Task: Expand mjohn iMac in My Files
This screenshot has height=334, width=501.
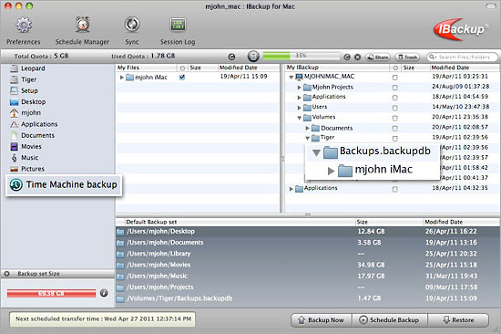Action: coord(122,78)
